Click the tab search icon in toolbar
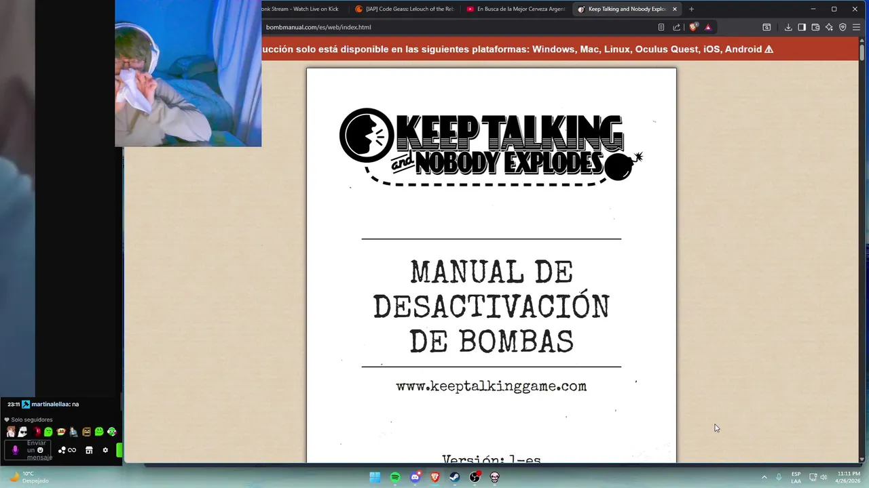 pyautogui.click(x=766, y=27)
